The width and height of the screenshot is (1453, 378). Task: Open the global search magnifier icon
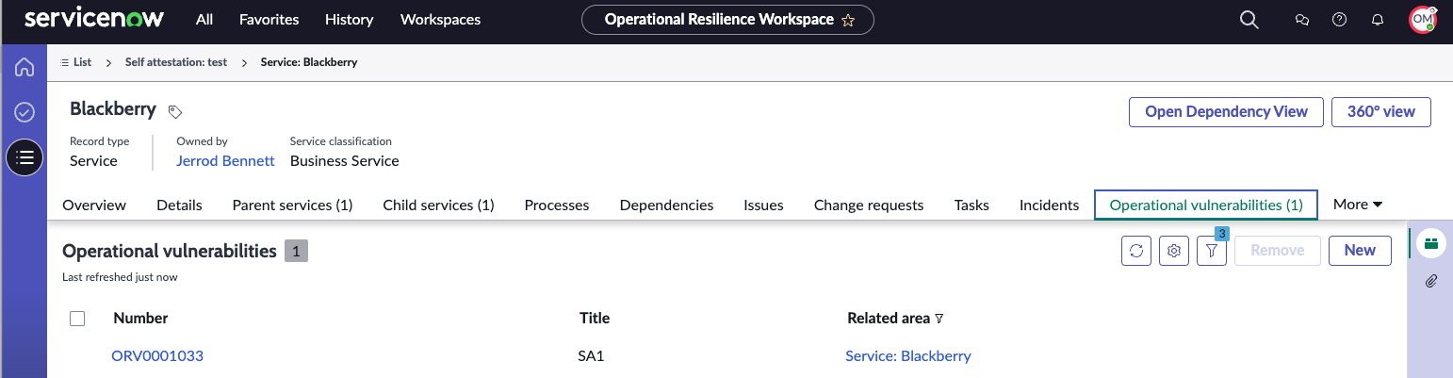coord(1249,20)
